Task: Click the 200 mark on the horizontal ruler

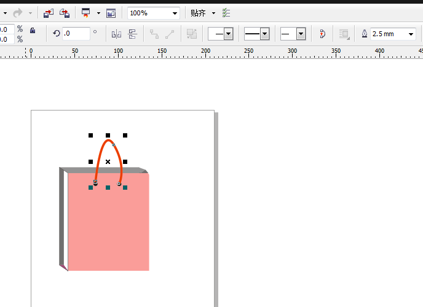Action: pos(205,50)
